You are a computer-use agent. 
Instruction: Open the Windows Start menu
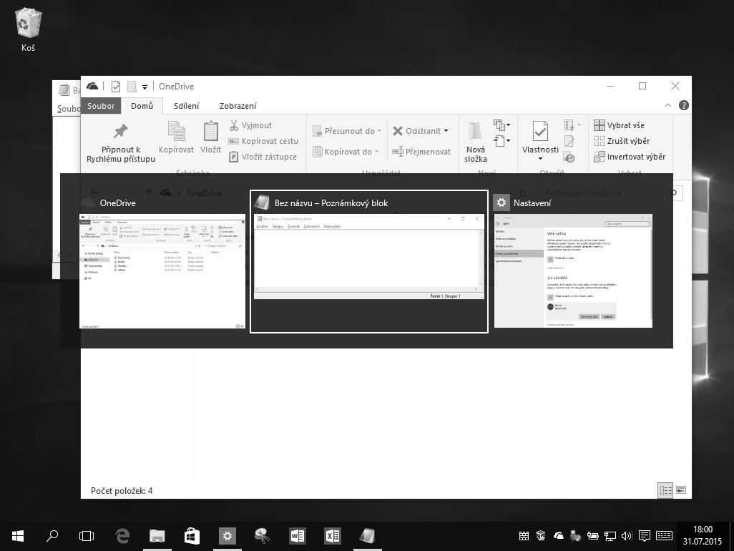coord(17,536)
